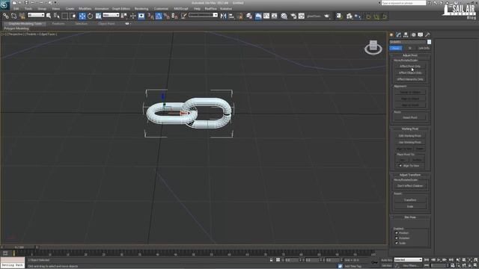
Task: Open the Display command panel tab
Action: coord(421,35)
